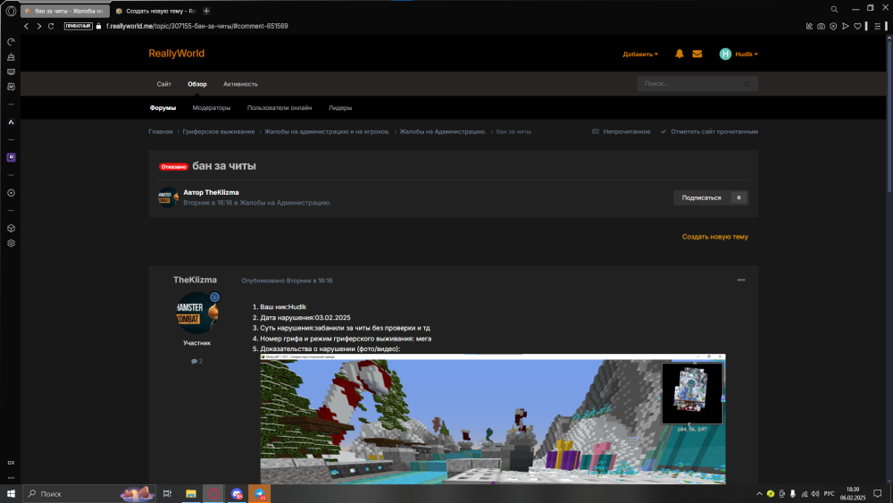Image resolution: width=893 pixels, height=503 pixels.
Task: Open the Активность navigation item
Action: coord(240,84)
